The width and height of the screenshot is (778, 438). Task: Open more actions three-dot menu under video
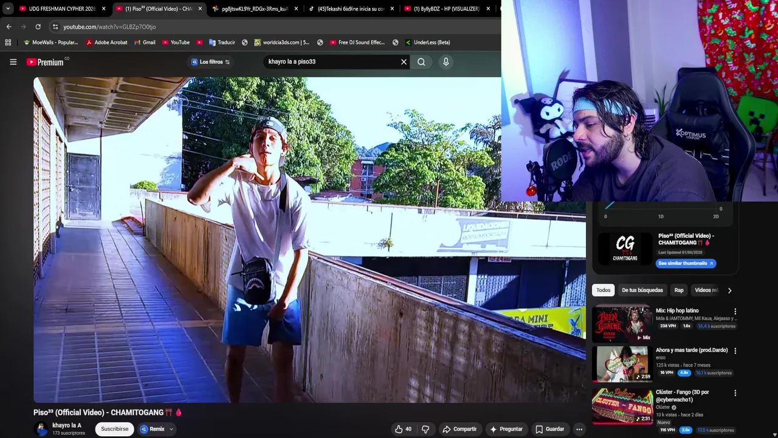pyautogui.click(x=579, y=429)
